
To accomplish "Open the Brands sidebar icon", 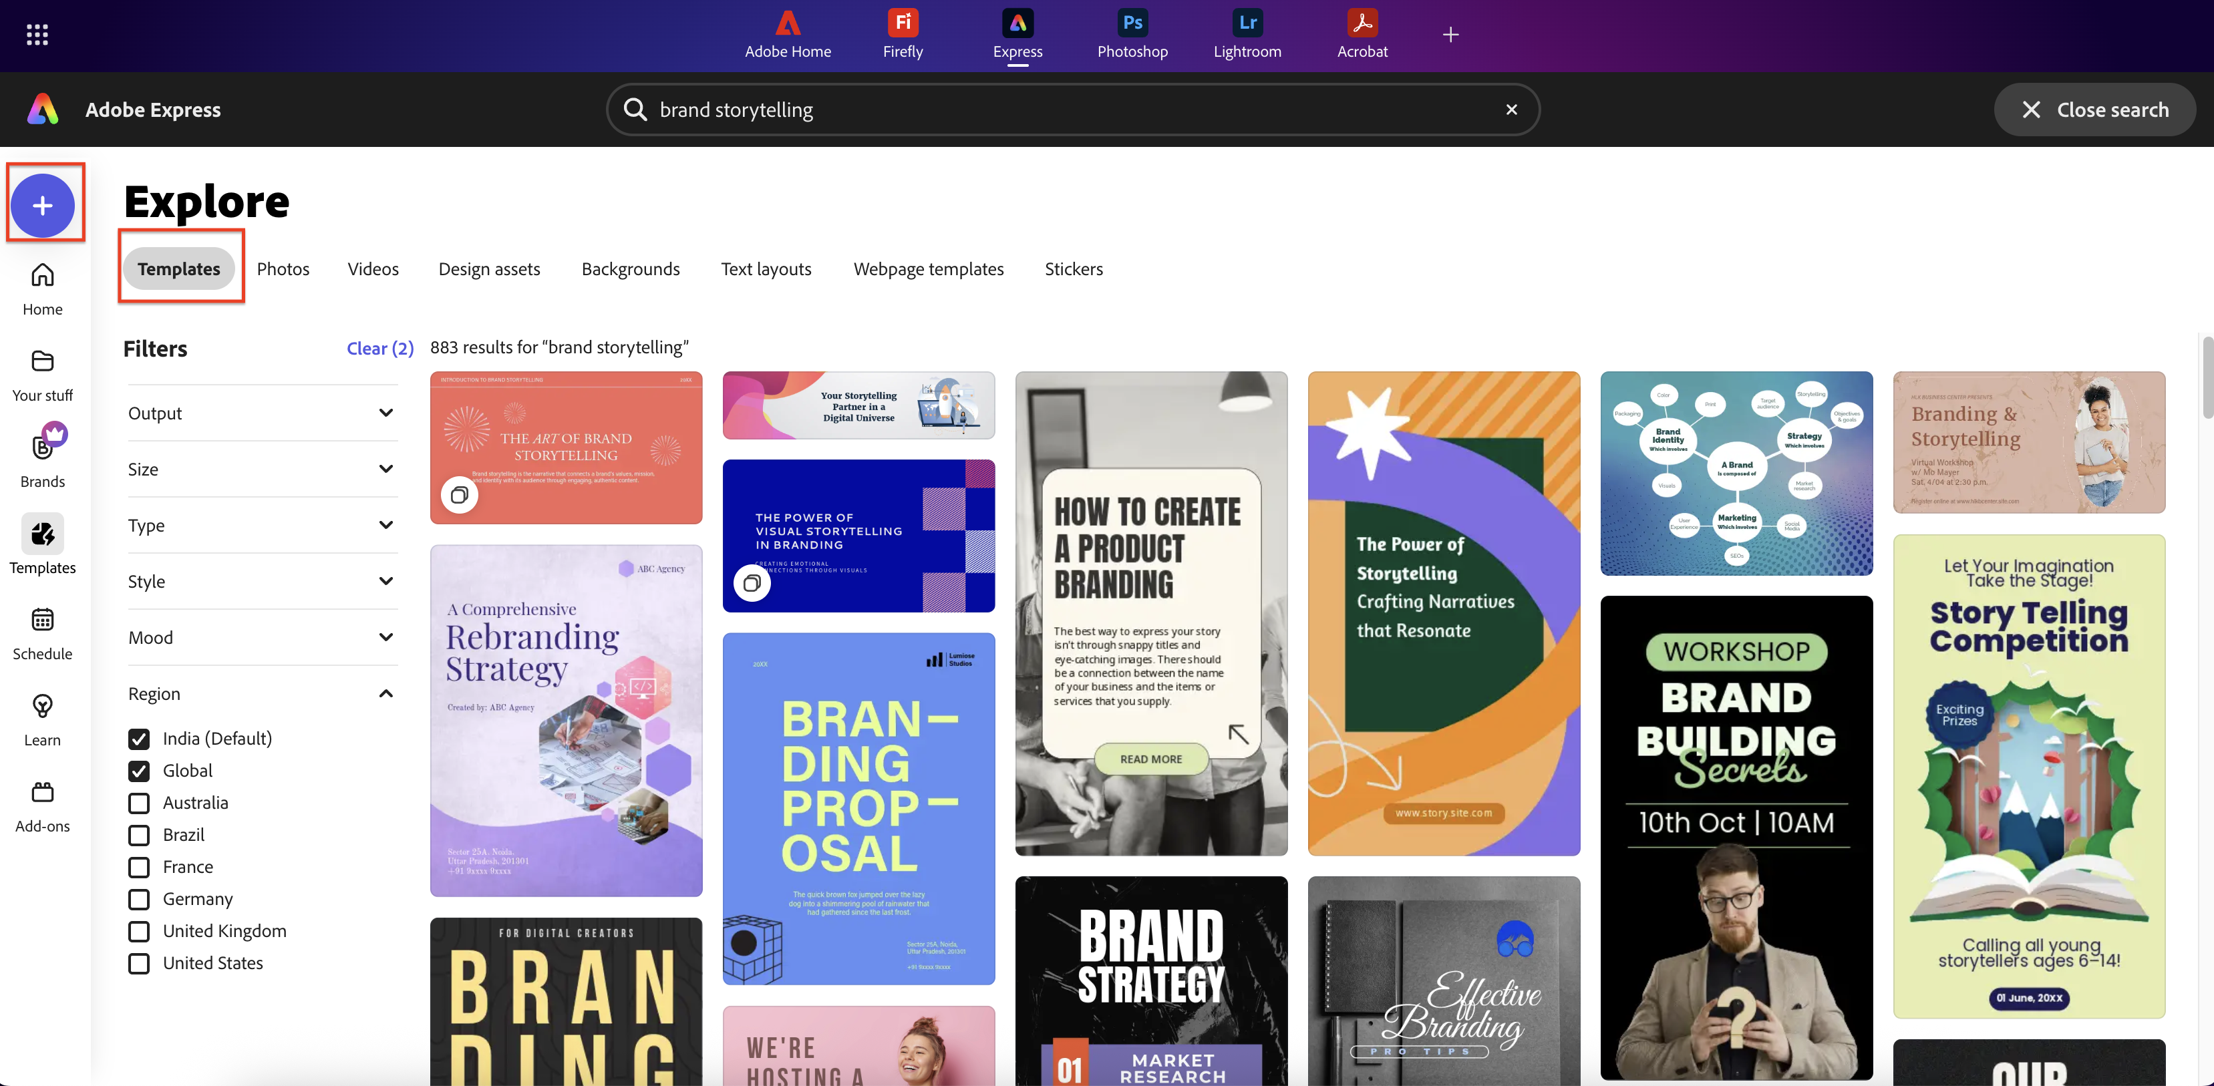I will [42, 457].
